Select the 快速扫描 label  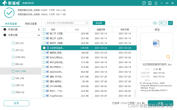tap(13, 29)
